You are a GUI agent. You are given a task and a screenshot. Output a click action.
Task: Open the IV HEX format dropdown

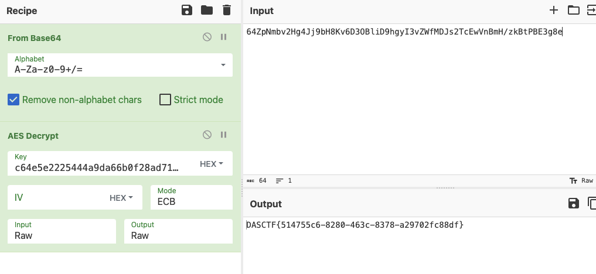click(121, 198)
